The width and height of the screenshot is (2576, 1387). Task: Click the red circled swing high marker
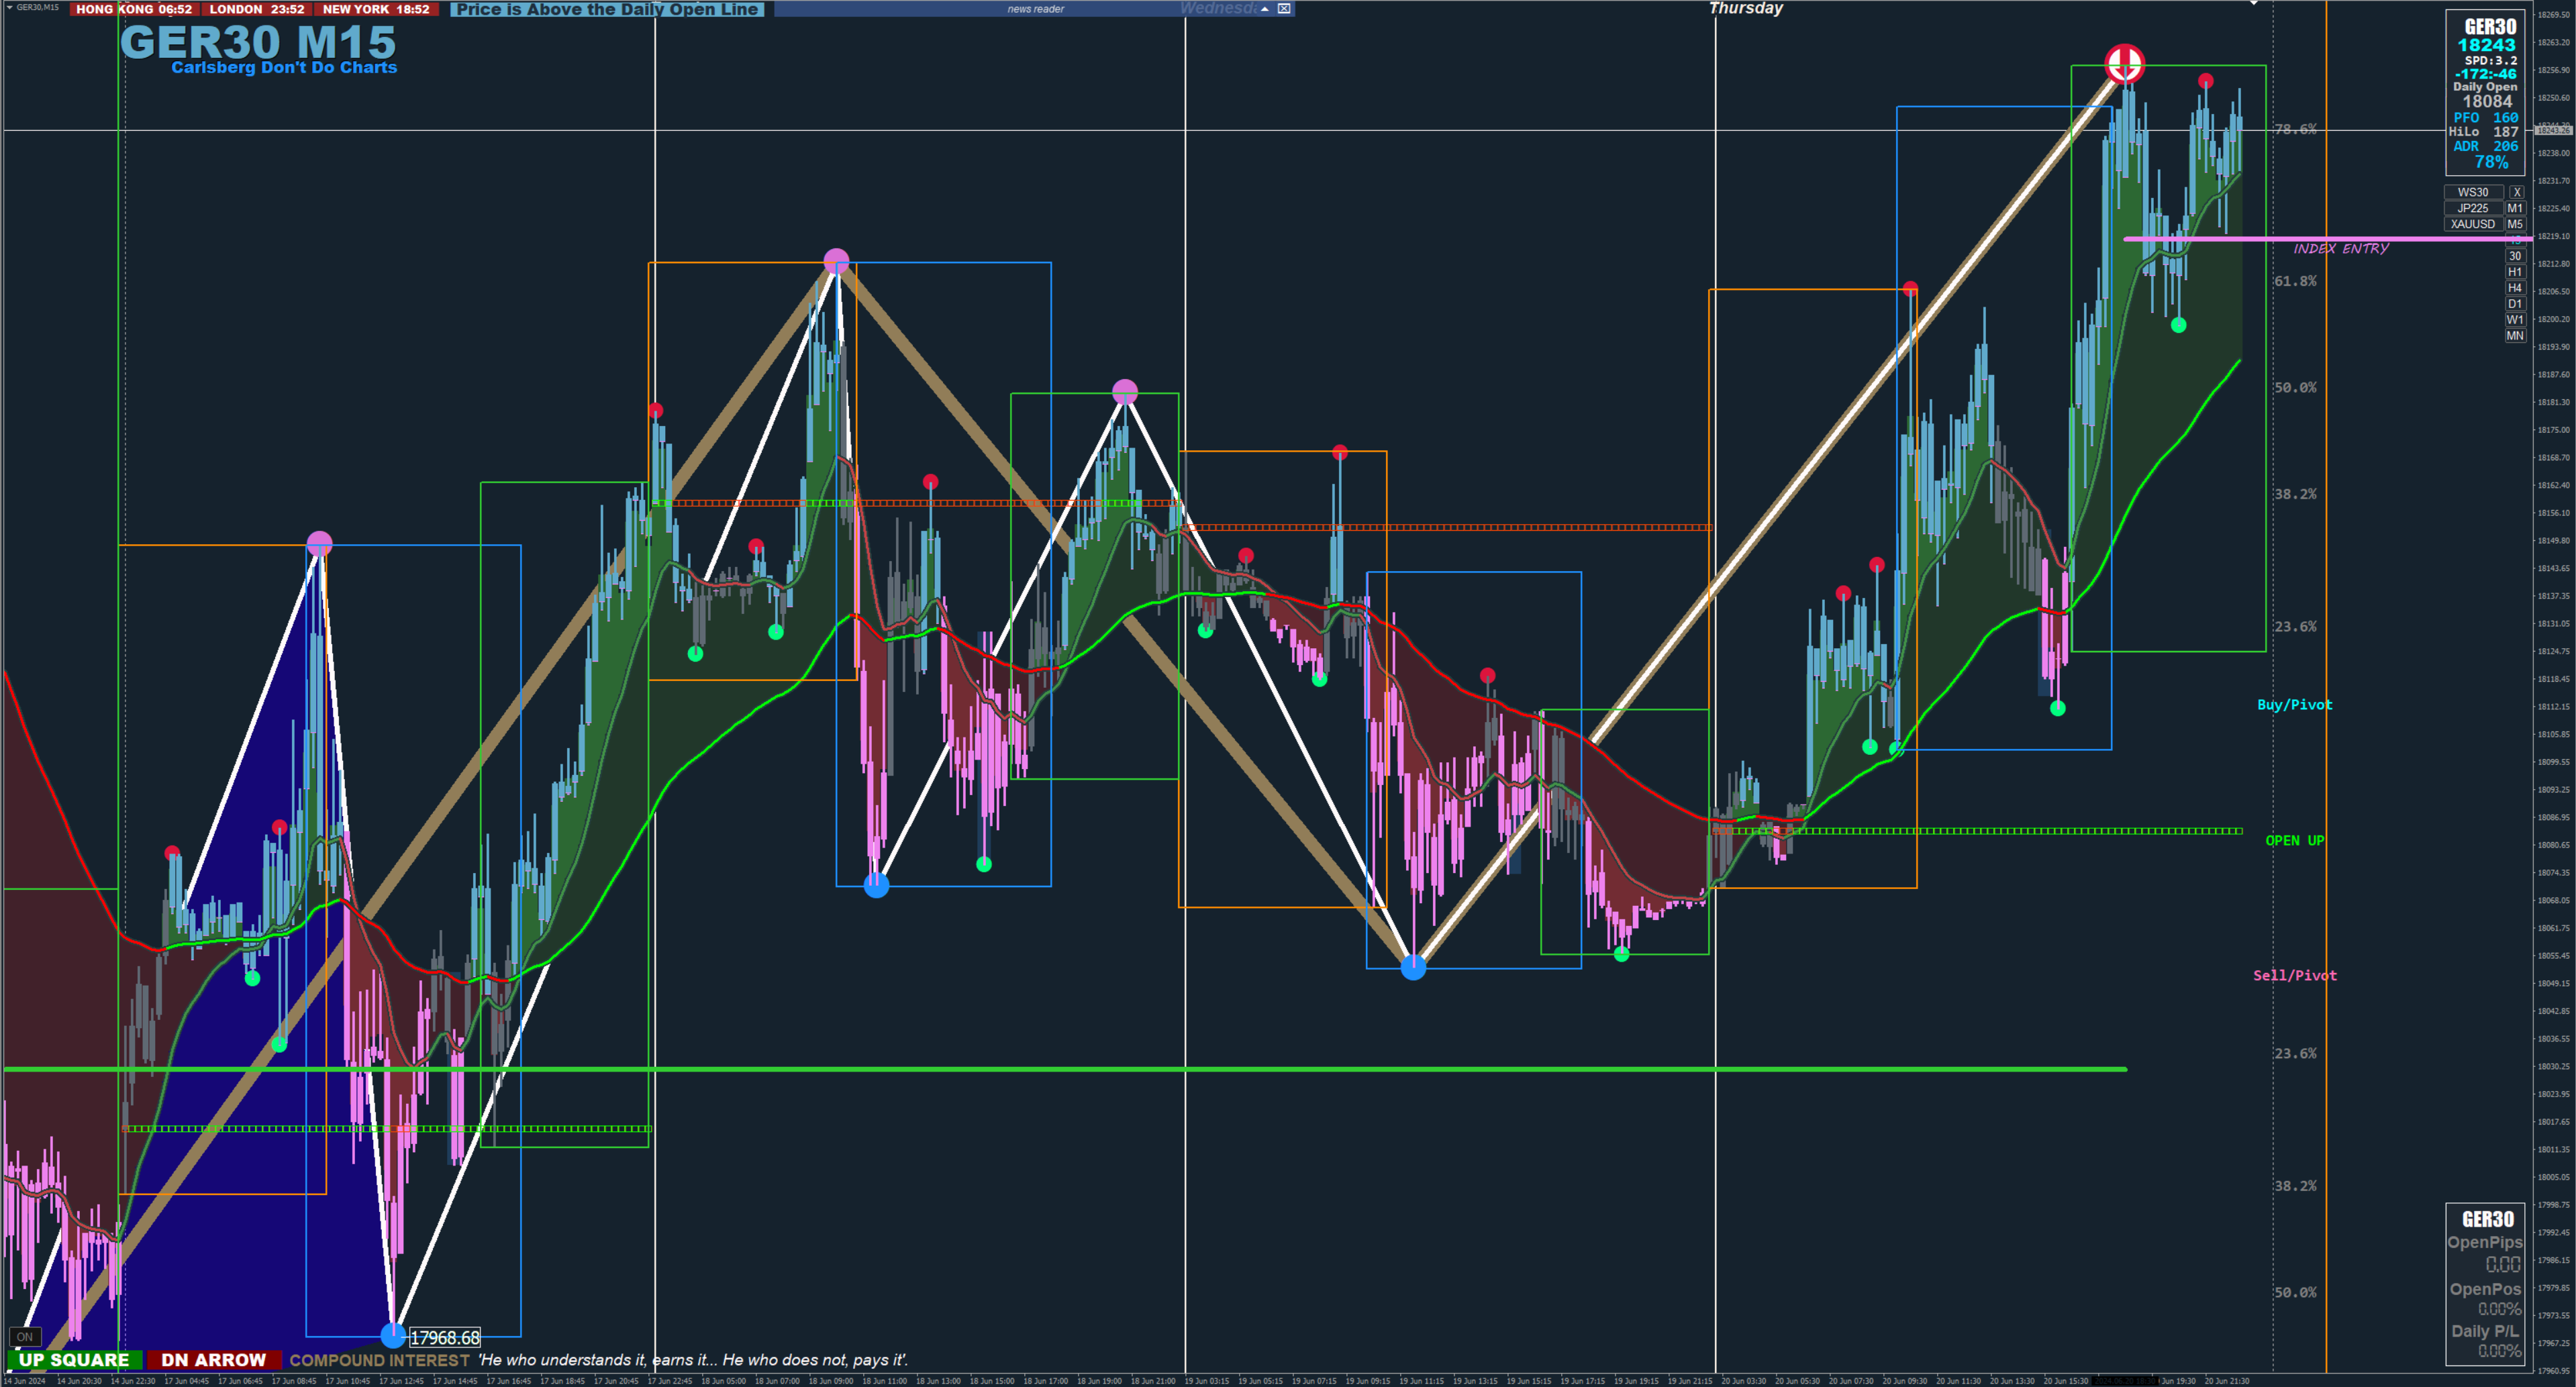pos(2124,64)
